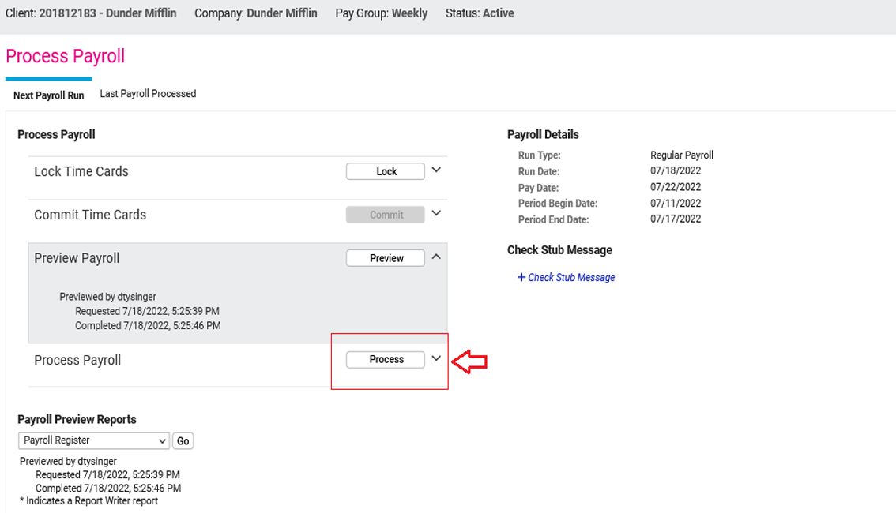Click the Lock Time Cards label

81,171
